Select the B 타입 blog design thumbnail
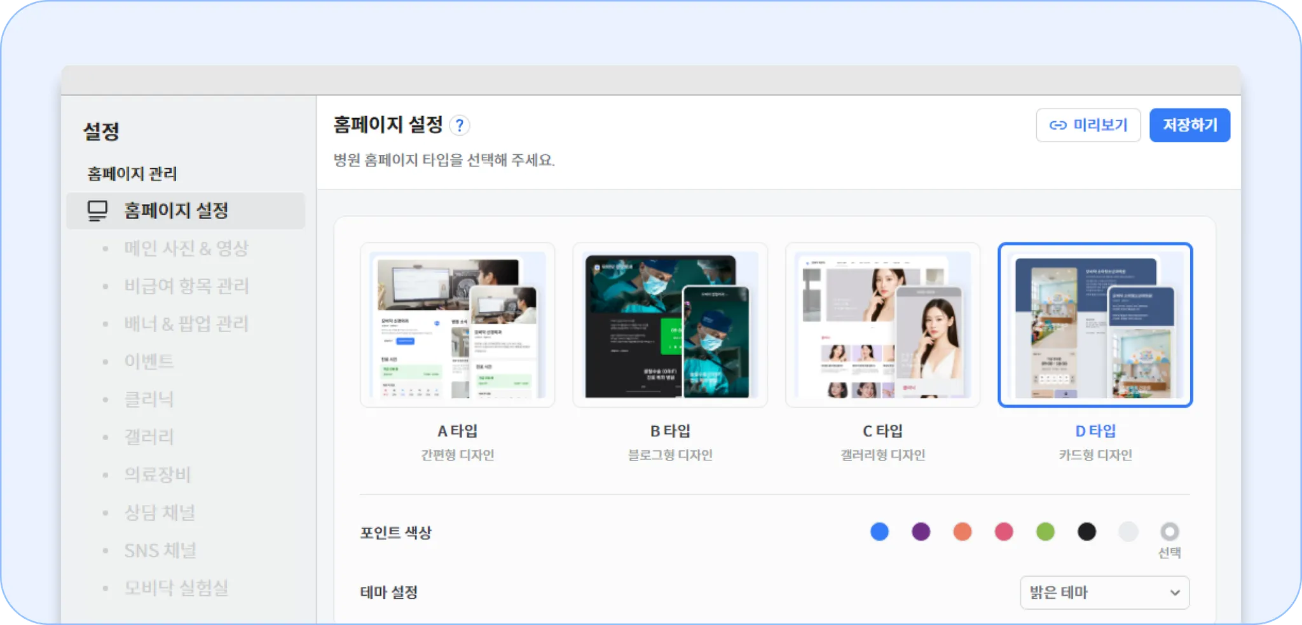 pos(670,325)
